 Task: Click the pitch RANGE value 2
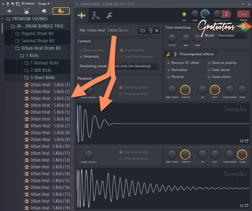click(x=226, y=14)
